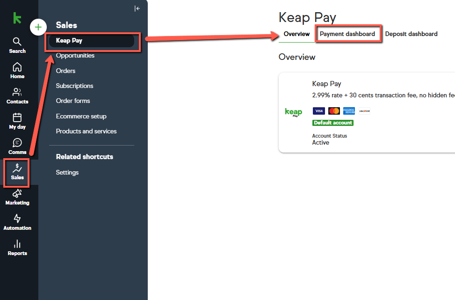The width and height of the screenshot is (455, 300).
Task: Click the Active status value
Action: click(x=320, y=143)
